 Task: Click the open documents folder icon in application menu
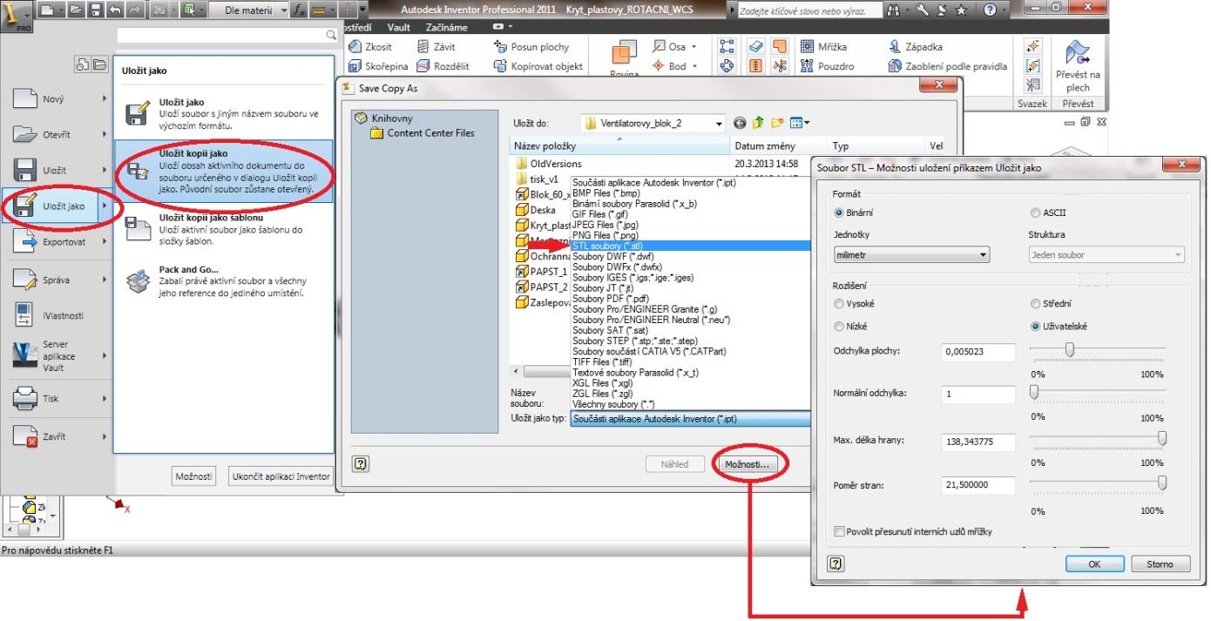pyautogui.click(x=99, y=65)
